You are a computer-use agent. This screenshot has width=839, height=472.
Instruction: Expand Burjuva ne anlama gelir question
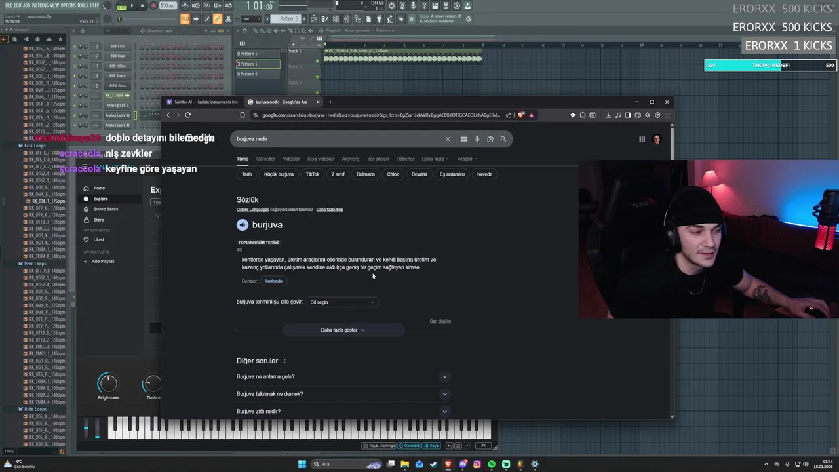(x=343, y=377)
